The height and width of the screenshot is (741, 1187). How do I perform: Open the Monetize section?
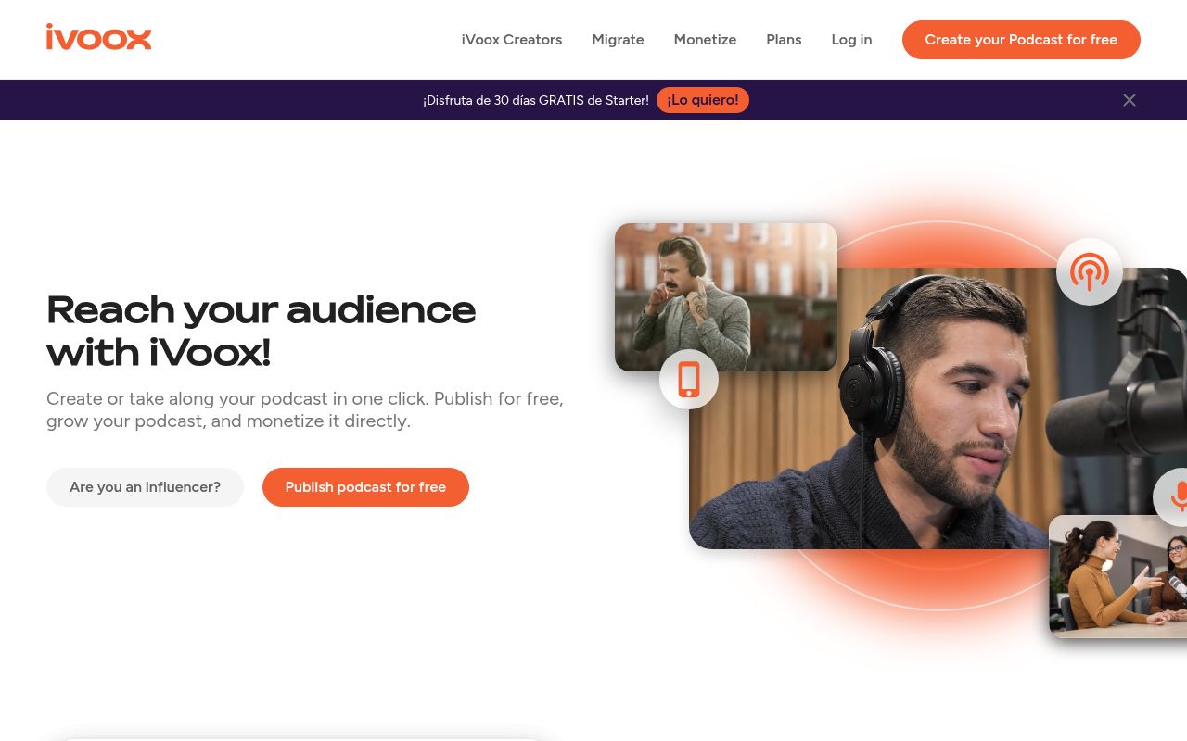(x=705, y=40)
